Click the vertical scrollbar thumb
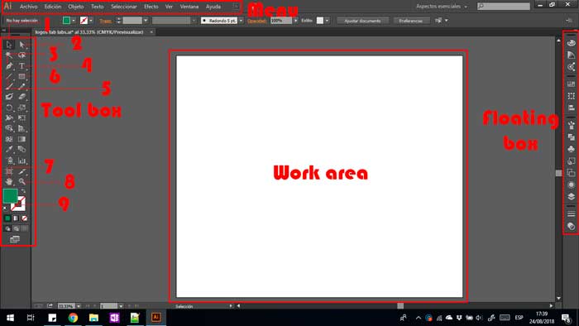 pyautogui.click(x=558, y=173)
